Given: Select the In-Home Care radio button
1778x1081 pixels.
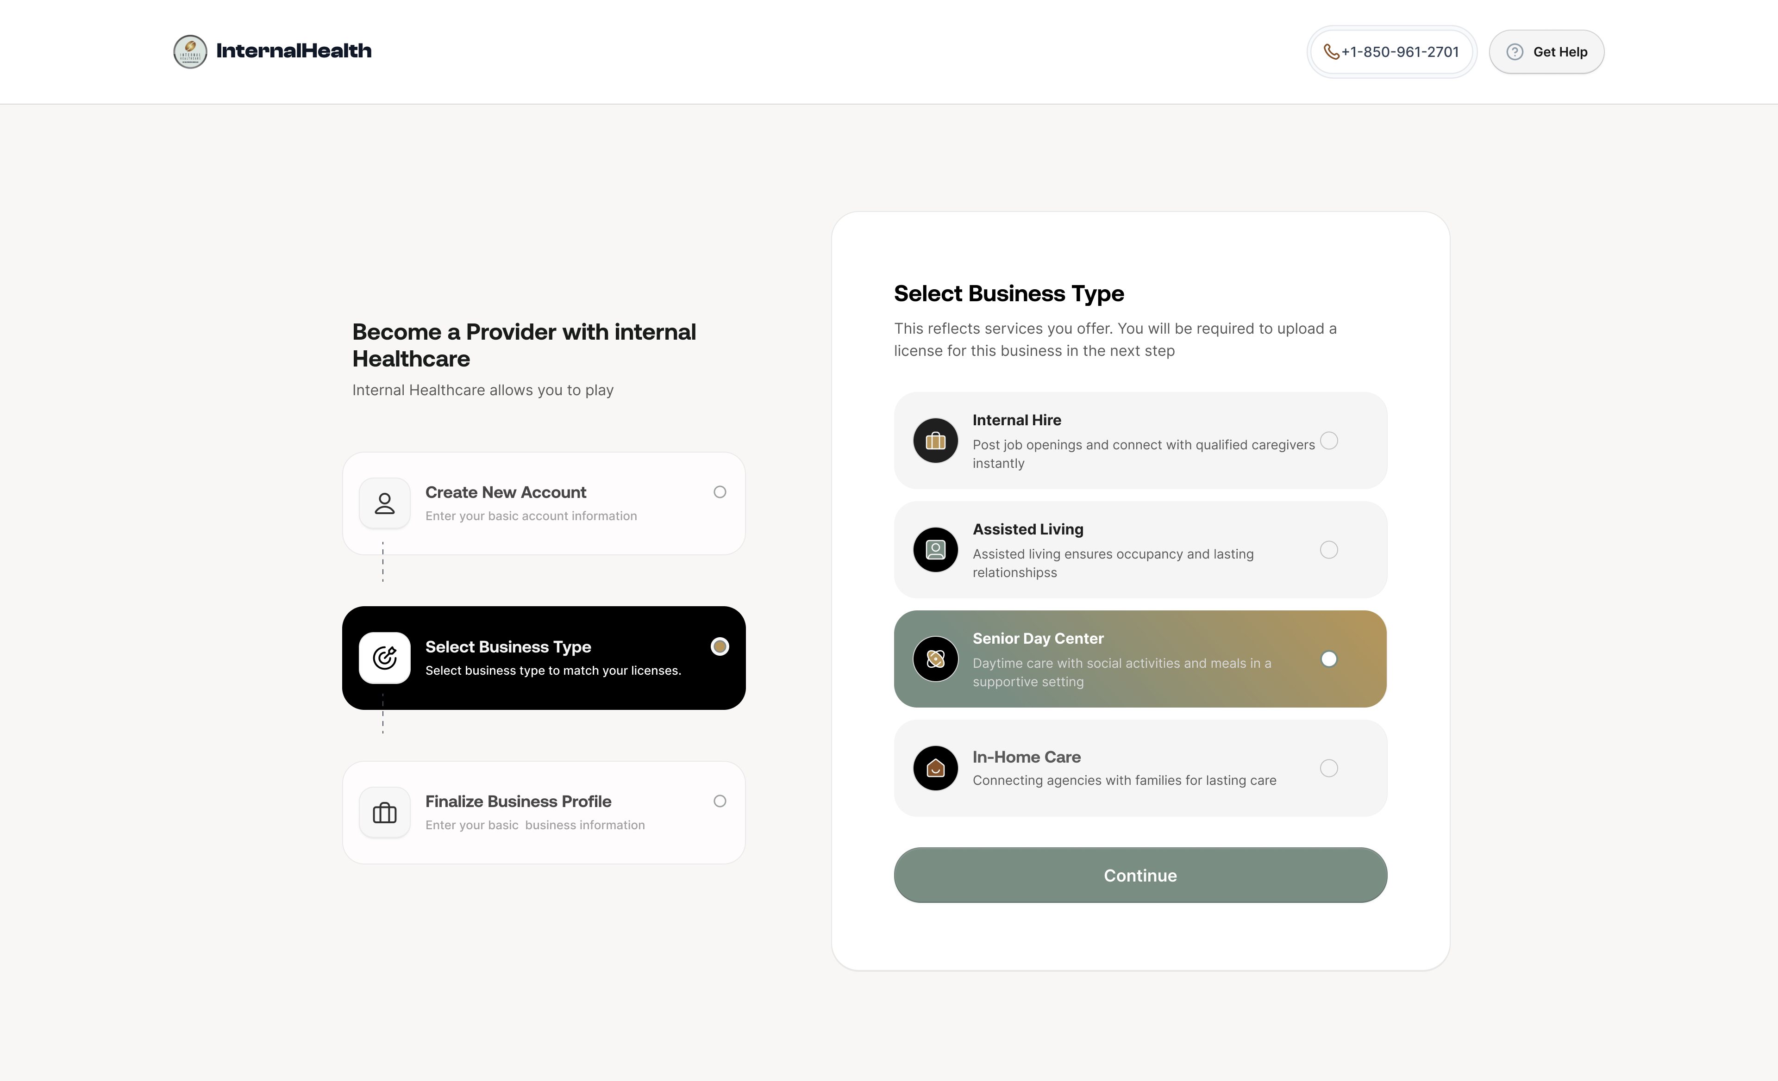Looking at the screenshot, I should pos(1329,768).
